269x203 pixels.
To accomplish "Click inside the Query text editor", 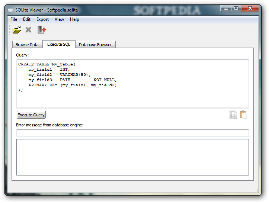I will coord(132,84).
